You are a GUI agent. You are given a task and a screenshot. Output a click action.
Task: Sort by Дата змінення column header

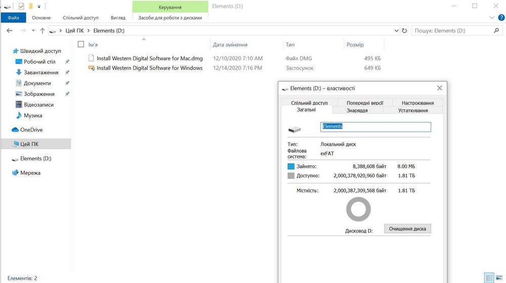230,45
